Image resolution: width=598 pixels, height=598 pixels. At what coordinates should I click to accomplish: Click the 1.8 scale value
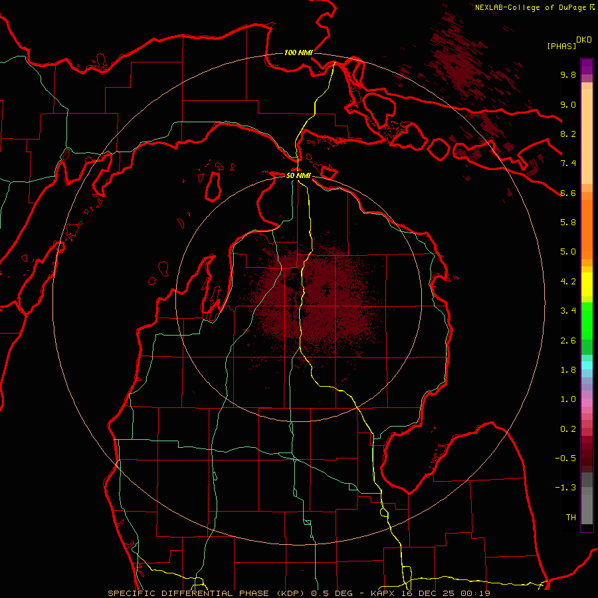tap(568, 370)
